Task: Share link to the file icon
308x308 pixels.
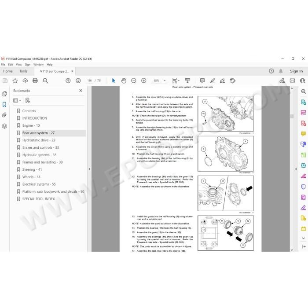Action: (282, 81)
